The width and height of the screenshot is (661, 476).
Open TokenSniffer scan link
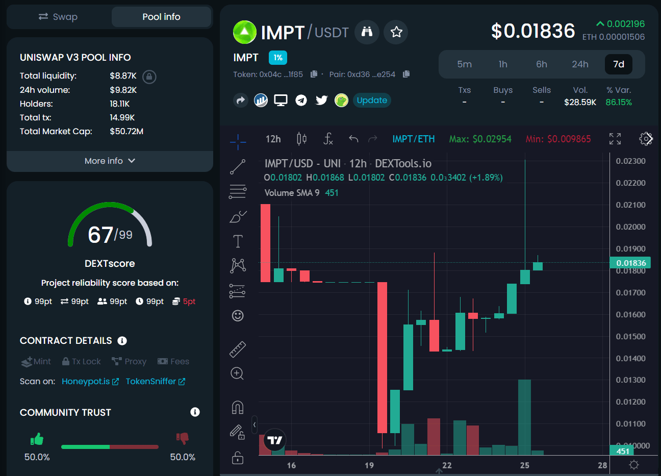pos(156,381)
